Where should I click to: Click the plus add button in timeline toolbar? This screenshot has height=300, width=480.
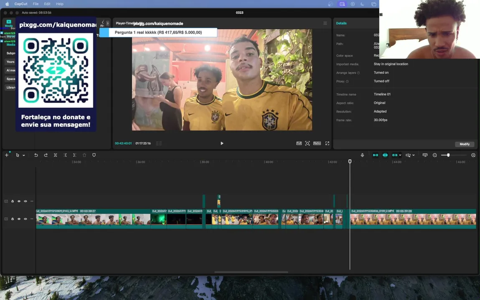coord(6,155)
